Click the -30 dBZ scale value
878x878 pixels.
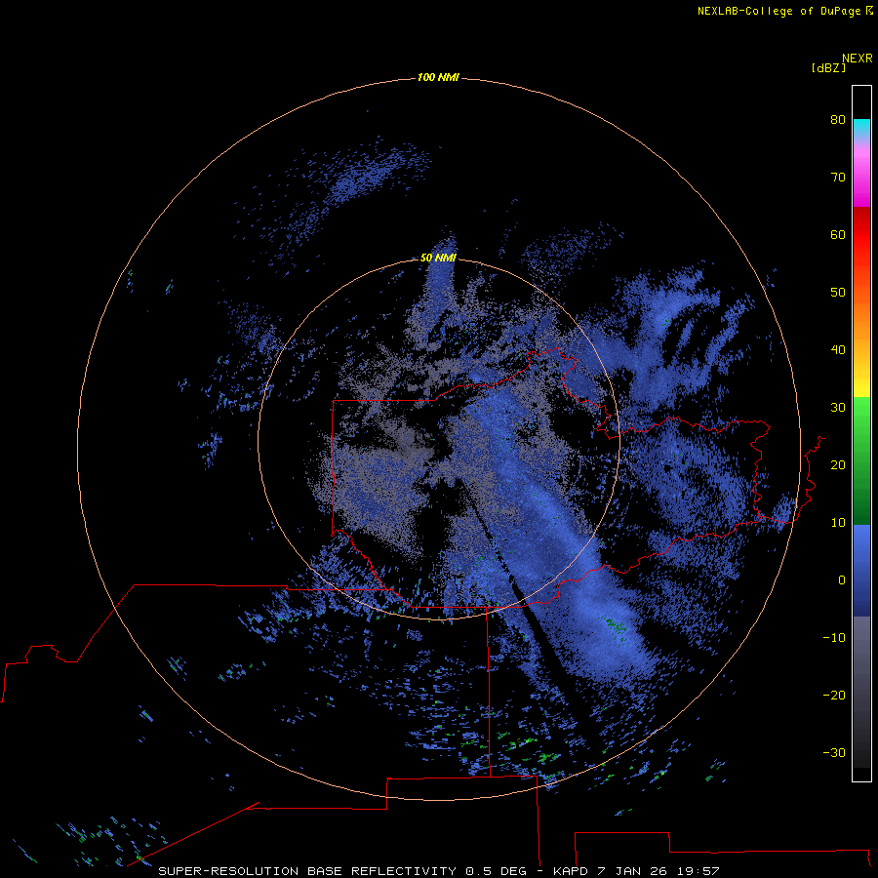point(834,752)
